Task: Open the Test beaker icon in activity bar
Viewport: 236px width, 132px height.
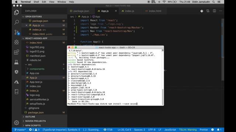Action: coord(16,62)
